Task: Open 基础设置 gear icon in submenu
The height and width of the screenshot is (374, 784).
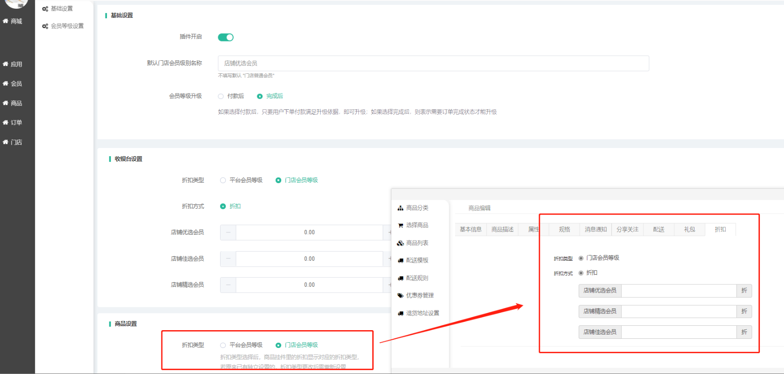Action: [45, 9]
